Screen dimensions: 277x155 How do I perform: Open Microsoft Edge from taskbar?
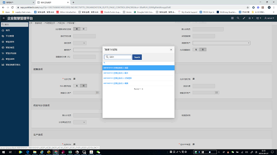pyautogui.click(x=28, y=152)
